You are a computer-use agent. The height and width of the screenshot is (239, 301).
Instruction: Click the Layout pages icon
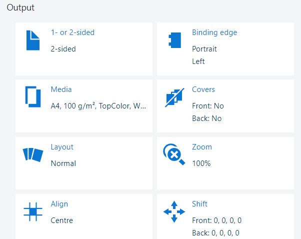33,154
